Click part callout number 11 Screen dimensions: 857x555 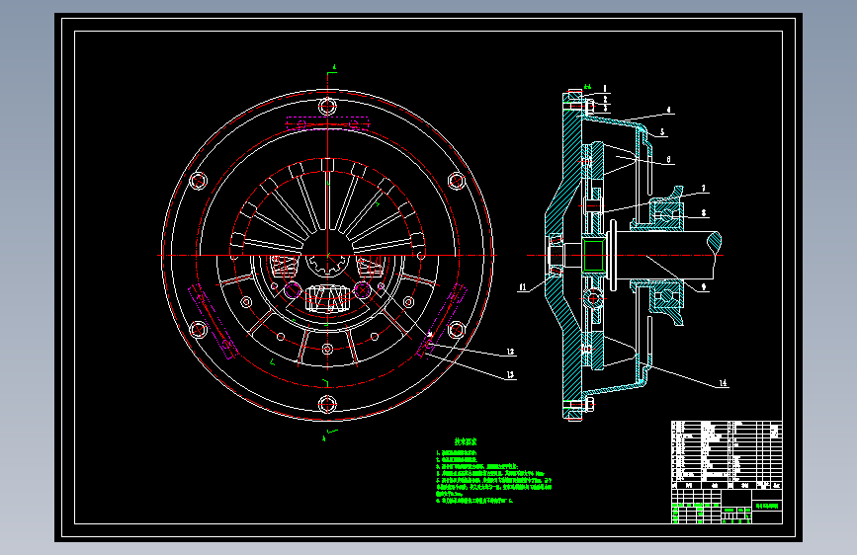[x=523, y=286]
